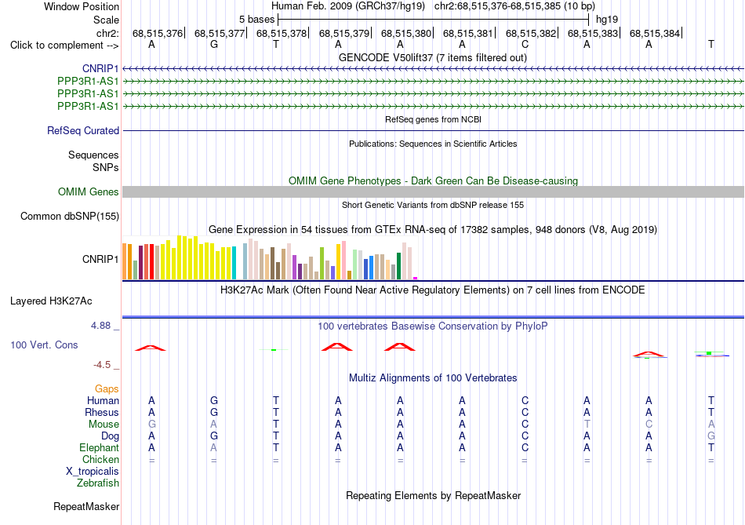745x525 pixels.
Task: Click the gray OMIM Genes bar
Action: [433, 191]
